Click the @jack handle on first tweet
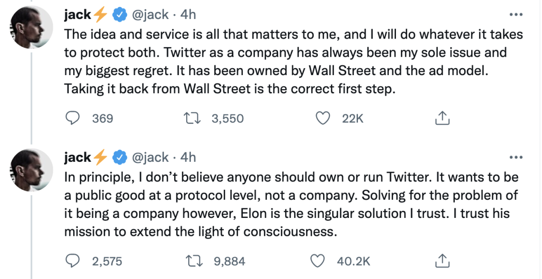Viewport: 542px width, 279px height. point(150,15)
